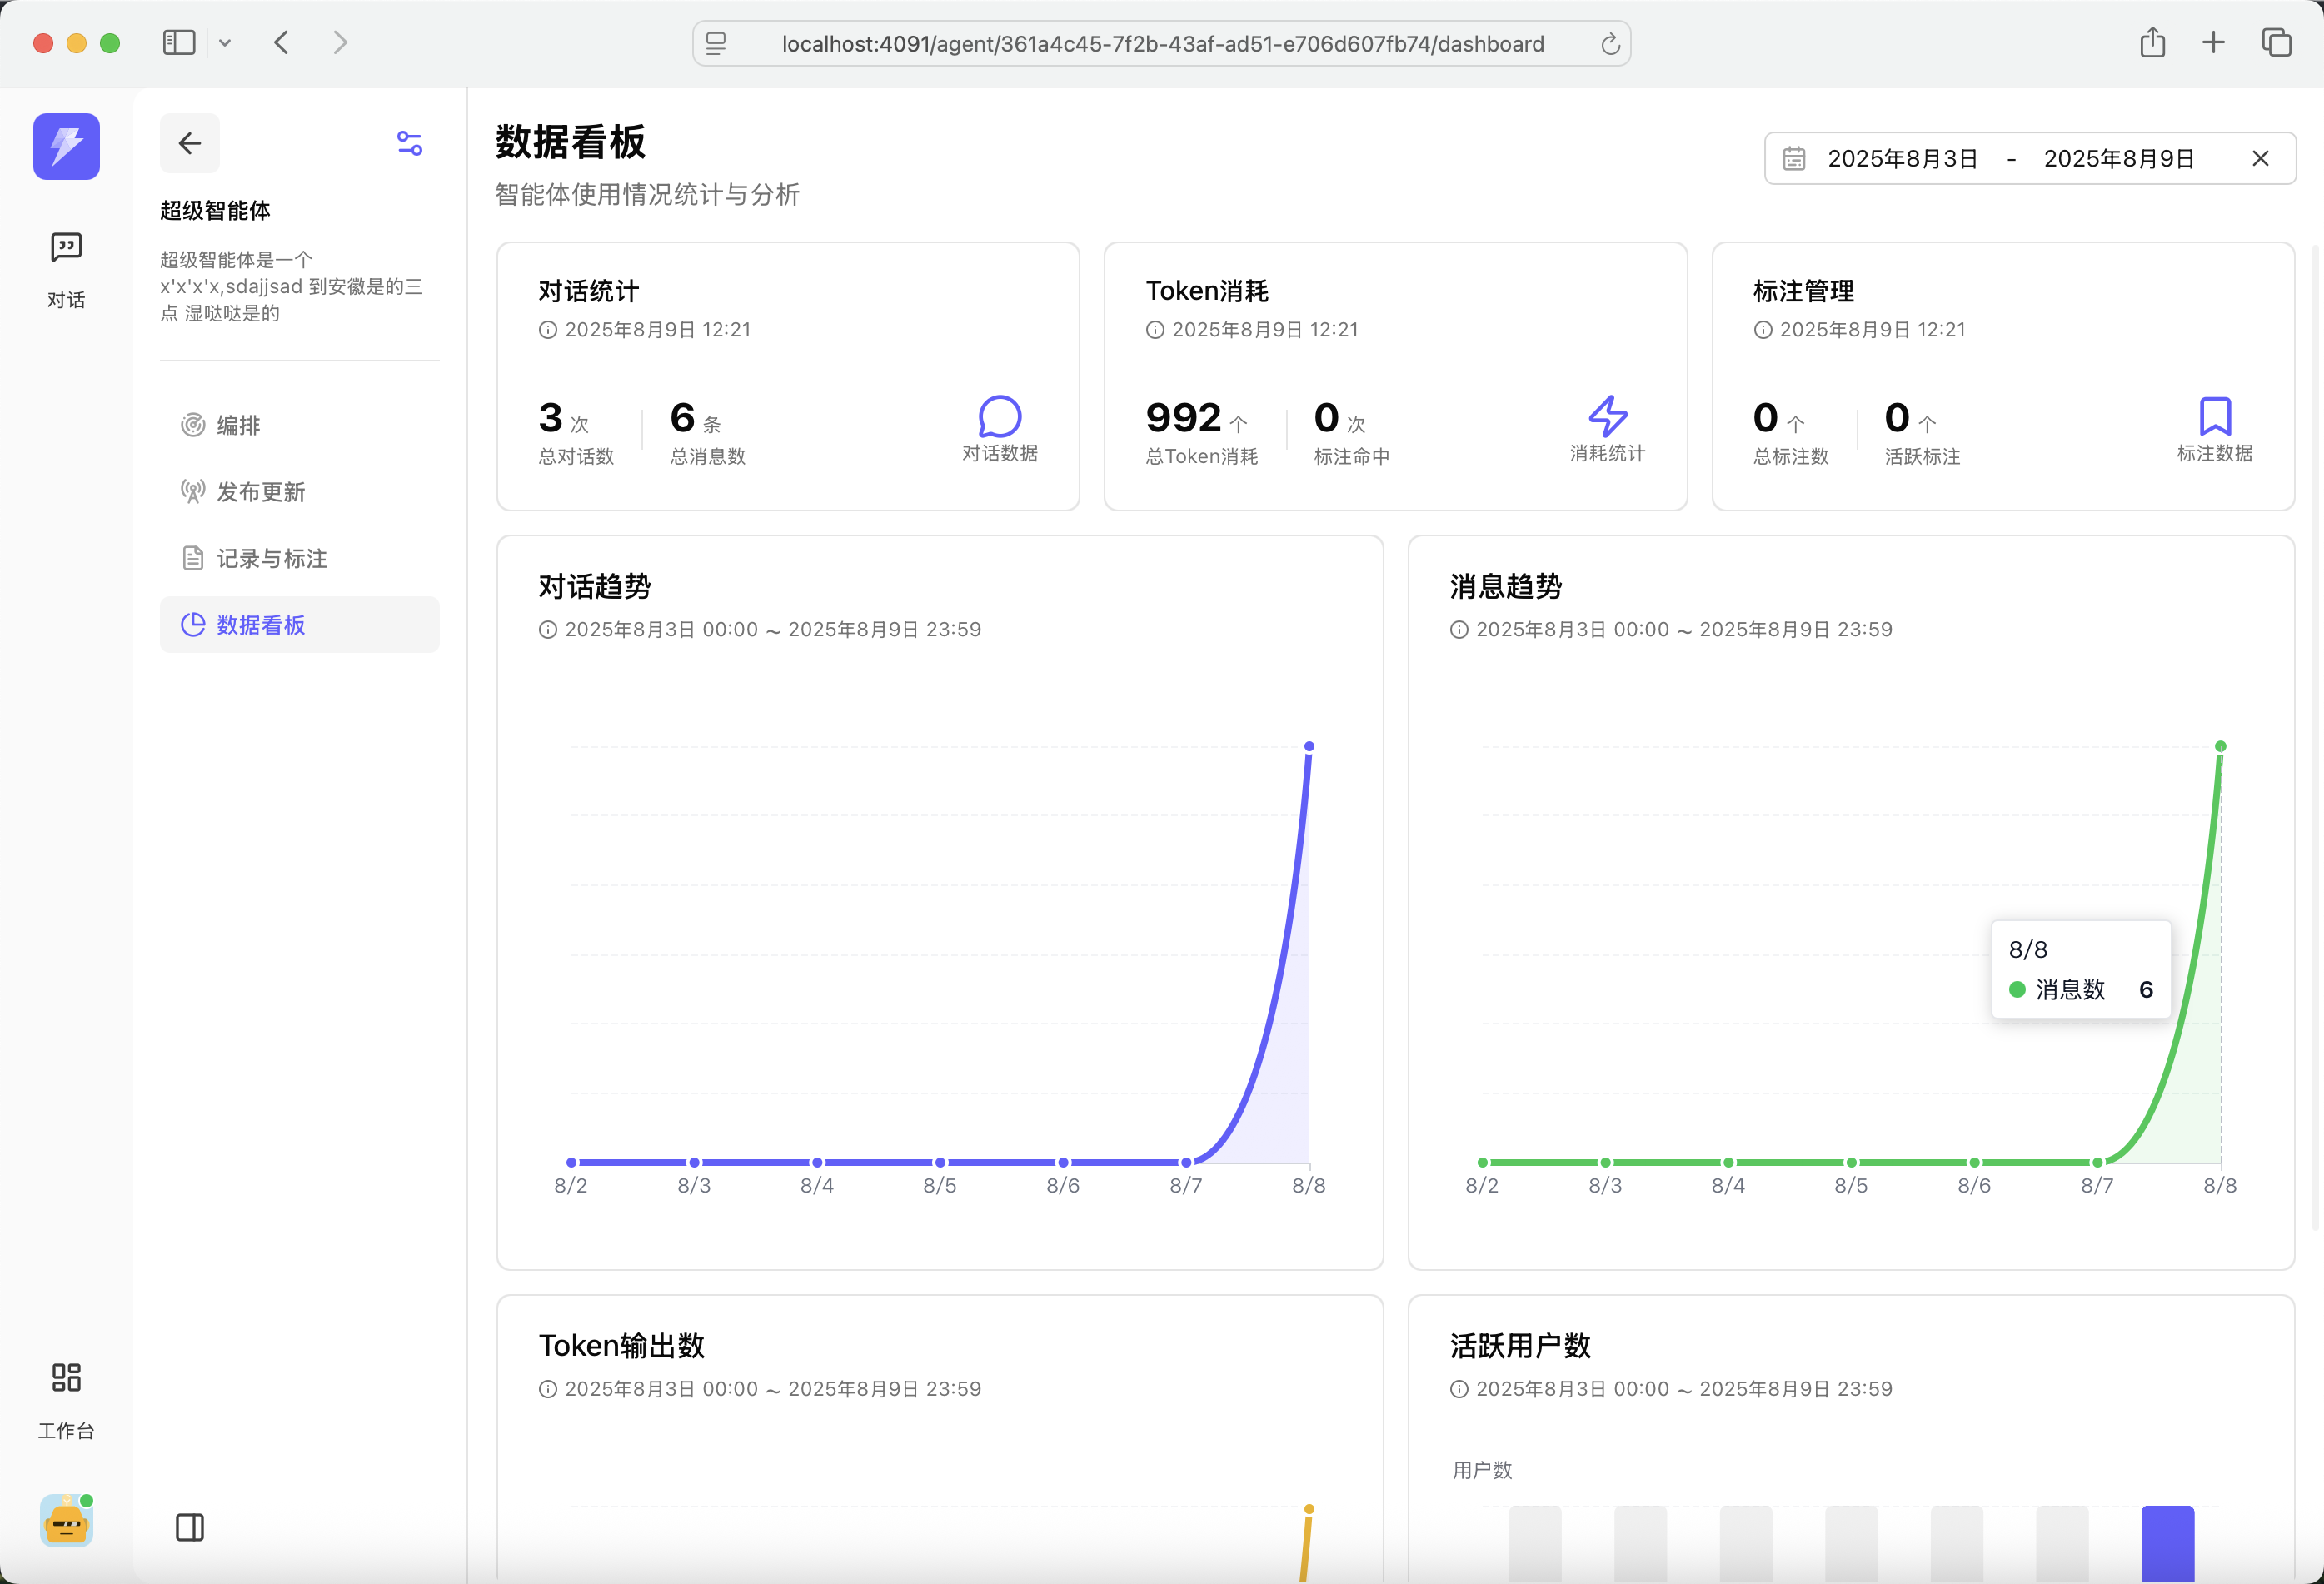Click the 总标注数 label

click(1790, 457)
